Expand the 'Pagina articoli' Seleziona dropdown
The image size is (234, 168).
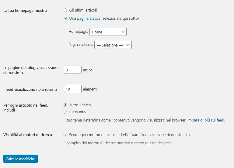[113, 45]
